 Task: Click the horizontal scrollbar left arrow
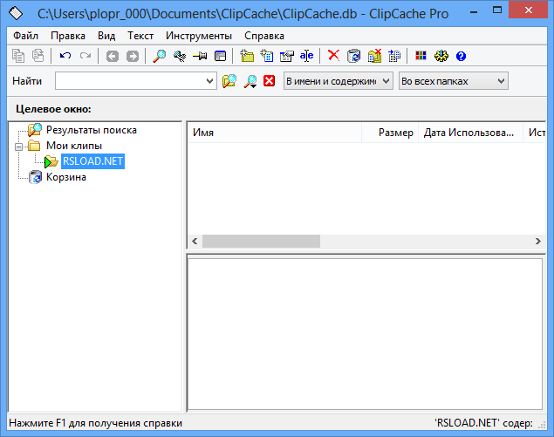[x=195, y=242]
